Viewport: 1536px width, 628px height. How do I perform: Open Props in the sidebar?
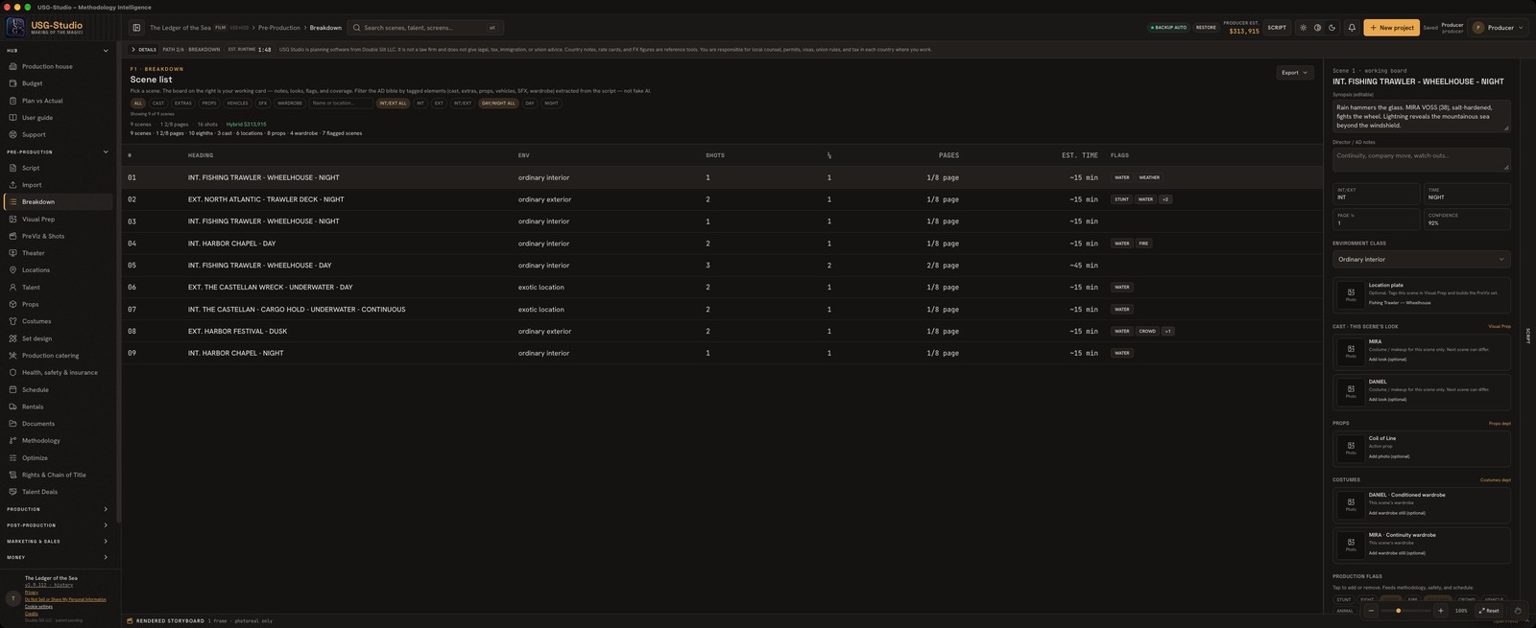(58, 304)
